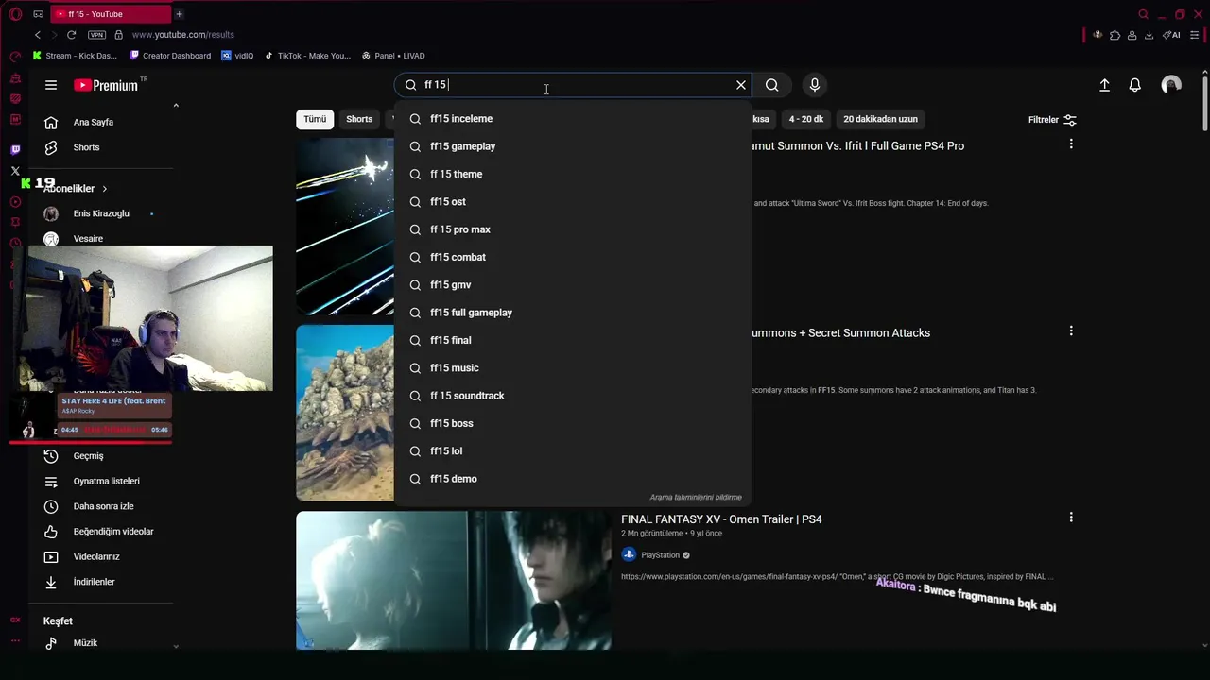This screenshot has width=1210, height=680.
Task: Expand the Abonelikler section chevron
Action: pos(105,189)
